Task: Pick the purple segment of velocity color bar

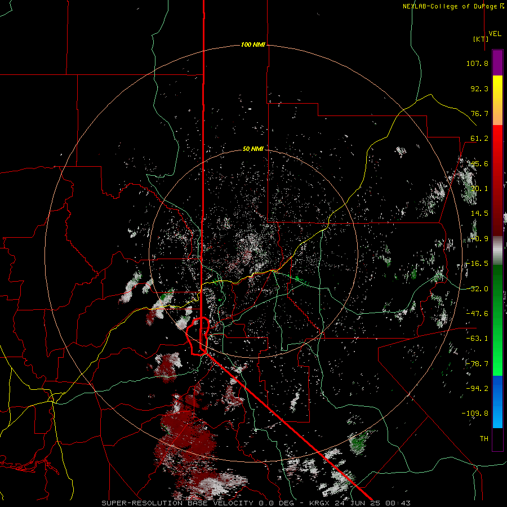Action: click(x=497, y=63)
